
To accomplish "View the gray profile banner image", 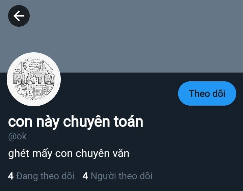I will tap(122, 36).
